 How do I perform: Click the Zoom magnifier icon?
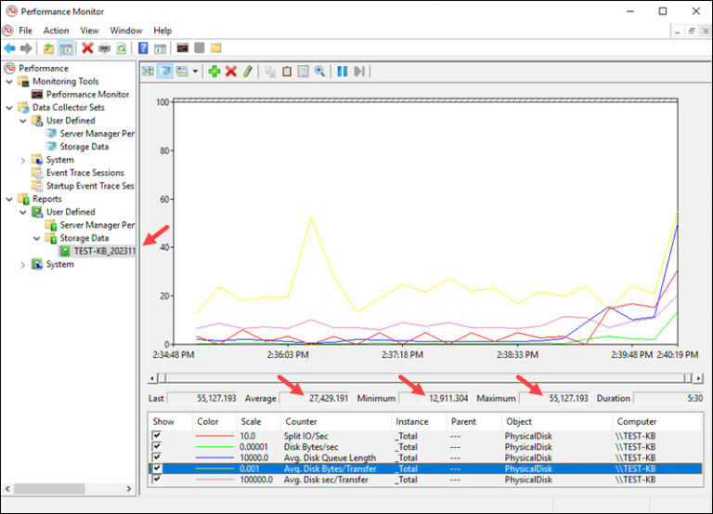319,72
